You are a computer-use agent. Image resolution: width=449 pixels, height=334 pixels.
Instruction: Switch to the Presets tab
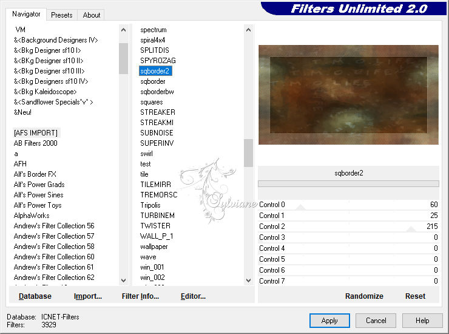pyautogui.click(x=61, y=15)
